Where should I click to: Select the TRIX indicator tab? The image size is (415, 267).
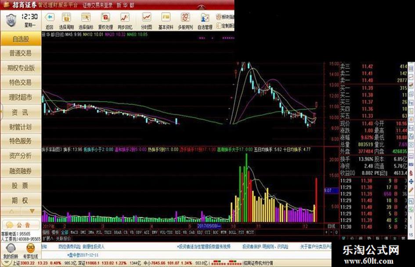click(x=108, y=232)
